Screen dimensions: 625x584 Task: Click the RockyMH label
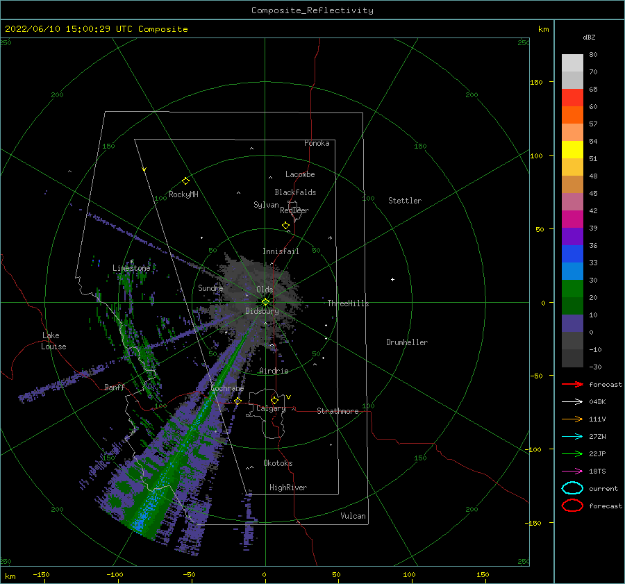[x=183, y=194]
